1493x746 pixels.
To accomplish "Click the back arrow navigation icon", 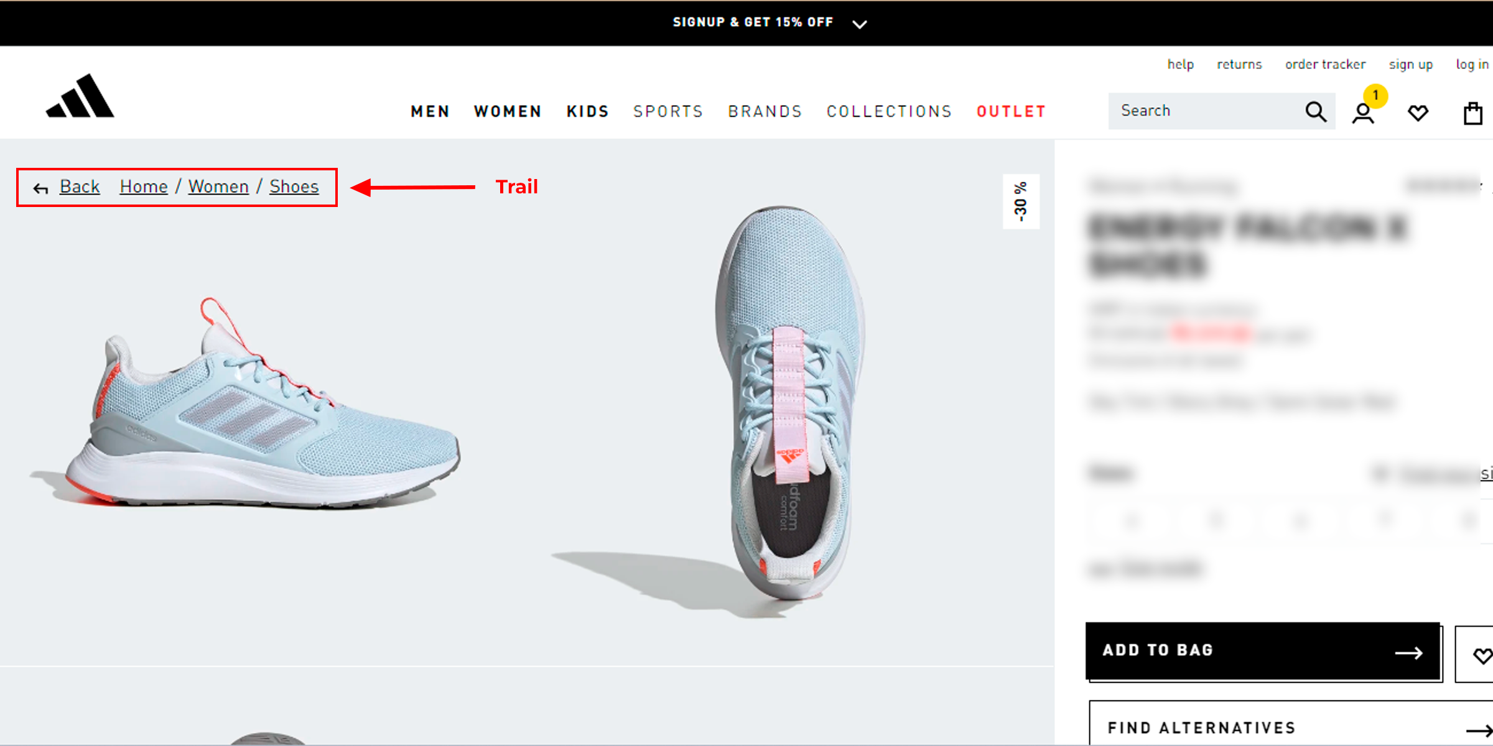I will click(42, 188).
